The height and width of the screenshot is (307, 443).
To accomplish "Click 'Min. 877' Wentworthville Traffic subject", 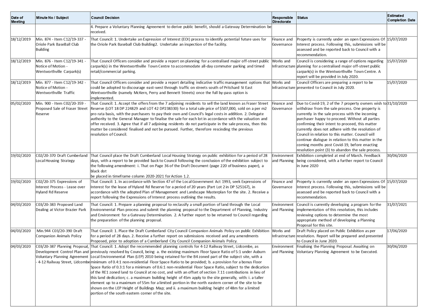I will coord(61,88).
